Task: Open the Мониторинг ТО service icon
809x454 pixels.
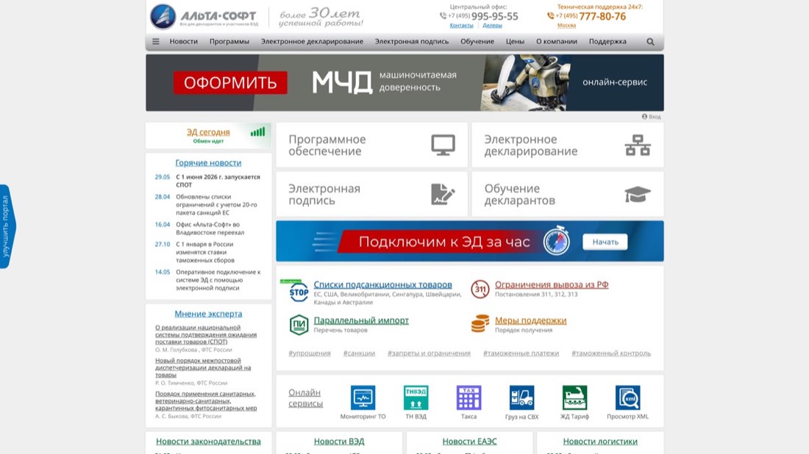Action: point(363,397)
